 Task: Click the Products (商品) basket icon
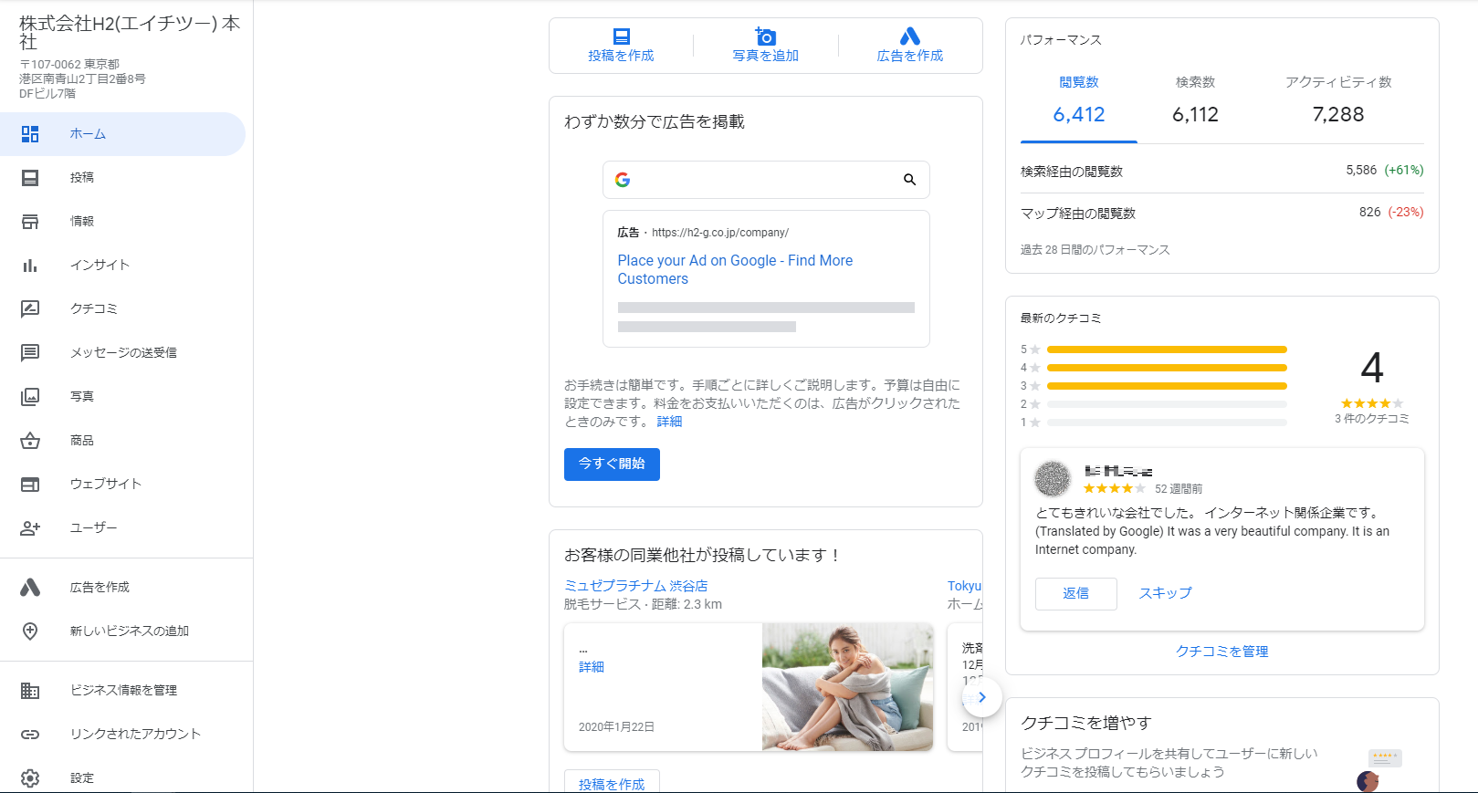30,441
